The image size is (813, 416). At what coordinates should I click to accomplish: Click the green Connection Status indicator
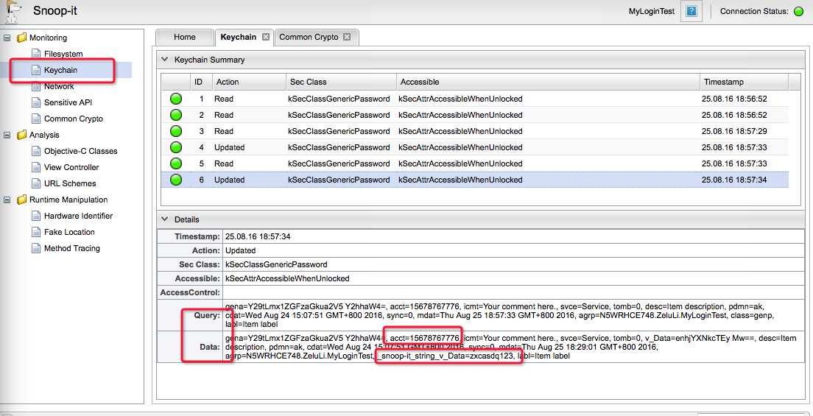point(799,11)
